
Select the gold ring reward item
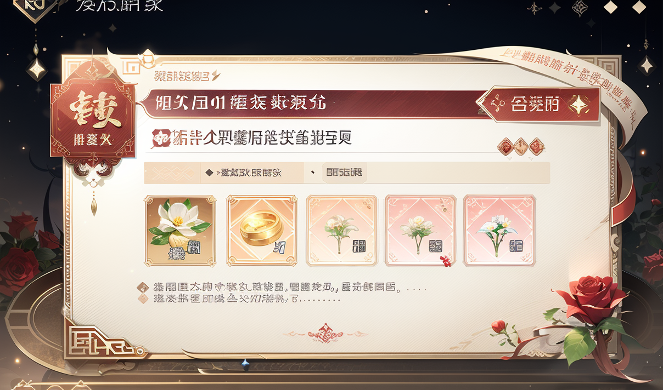pyautogui.click(x=262, y=231)
